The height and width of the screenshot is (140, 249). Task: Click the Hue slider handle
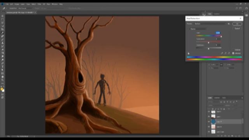(221, 37)
